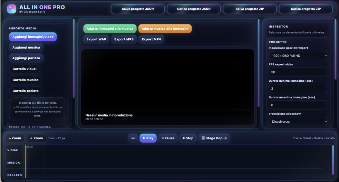
Task: Click Adatta immagini alla musica
Action: point(110,29)
